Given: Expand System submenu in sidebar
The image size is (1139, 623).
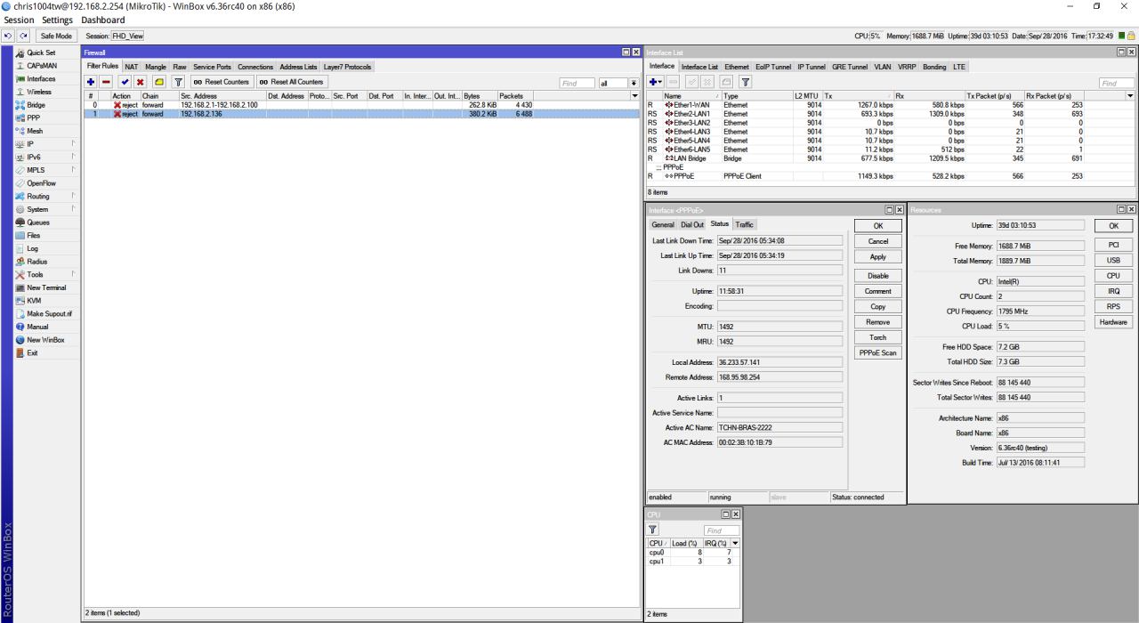Looking at the screenshot, I should click(x=74, y=209).
